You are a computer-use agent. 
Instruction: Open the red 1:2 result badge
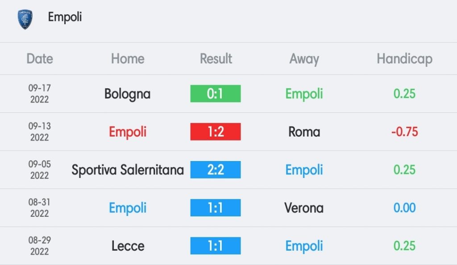tap(216, 132)
